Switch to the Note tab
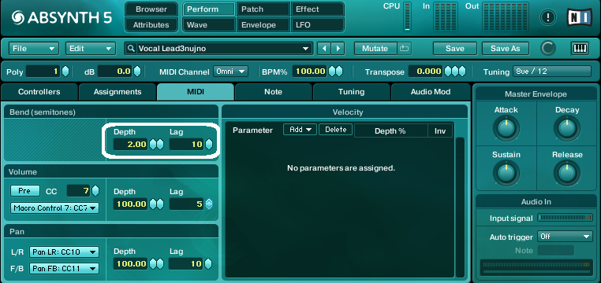Image resolution: width=601 pixels, height=283 pixels. pyautogui.click(x=273, y=92)
